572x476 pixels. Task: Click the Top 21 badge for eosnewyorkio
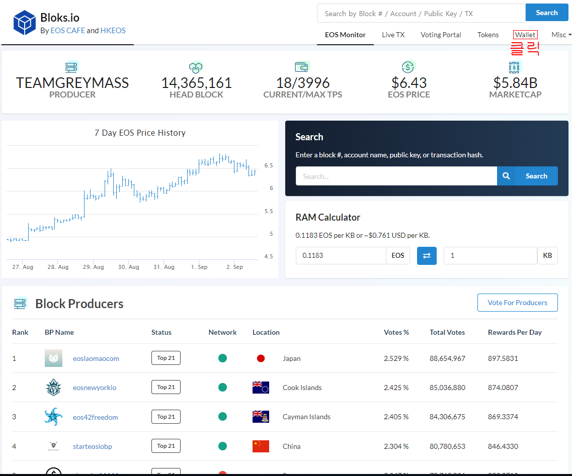[166, 387]
